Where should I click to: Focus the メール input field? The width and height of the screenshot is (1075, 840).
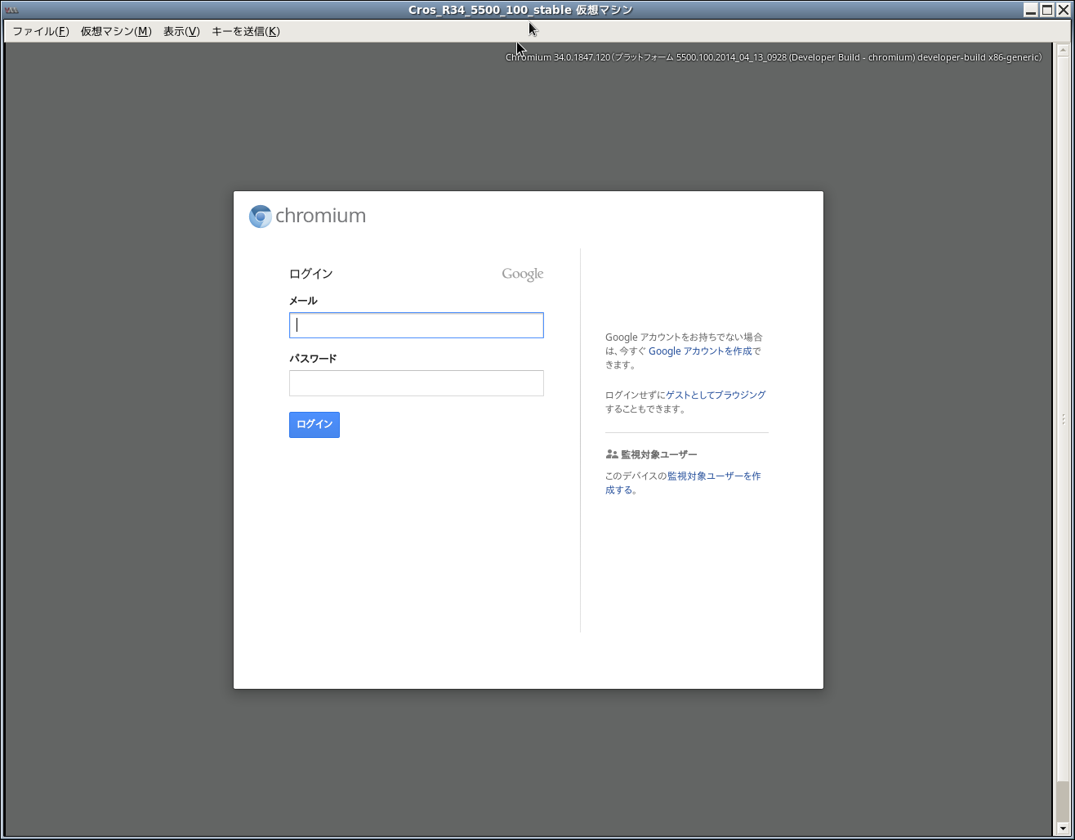pos(417,325)
